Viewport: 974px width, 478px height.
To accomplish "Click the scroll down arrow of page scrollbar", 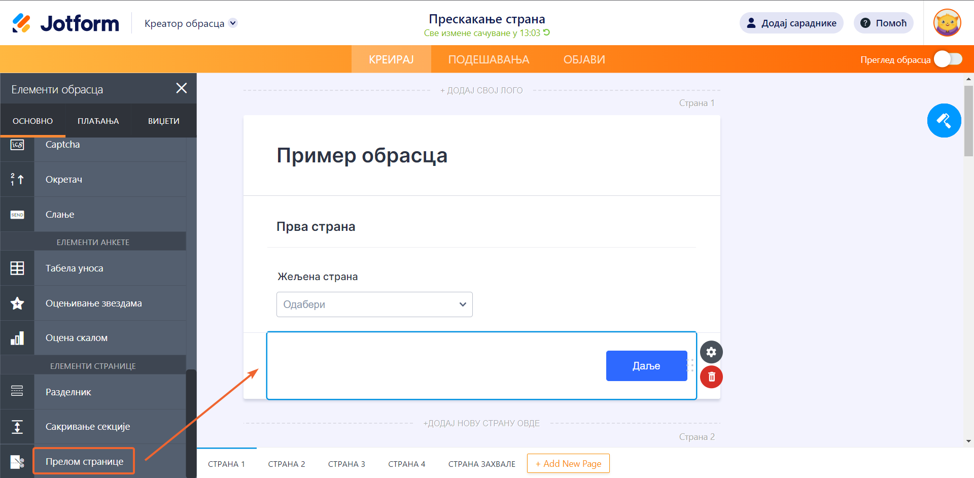I will point(968,441).
